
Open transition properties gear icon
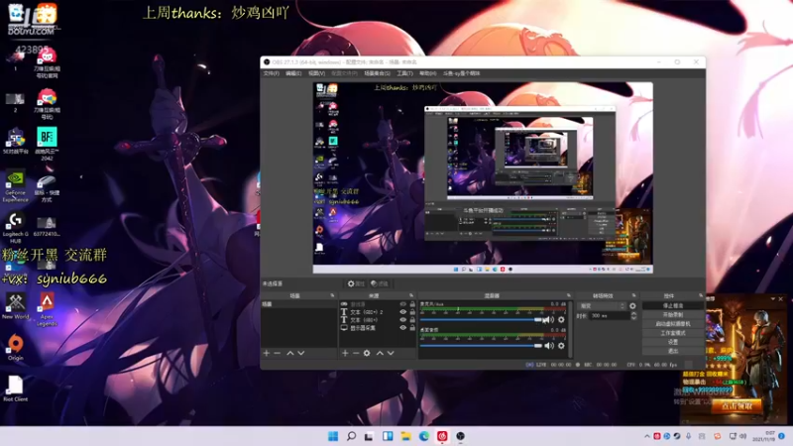(x=632, y=306)
